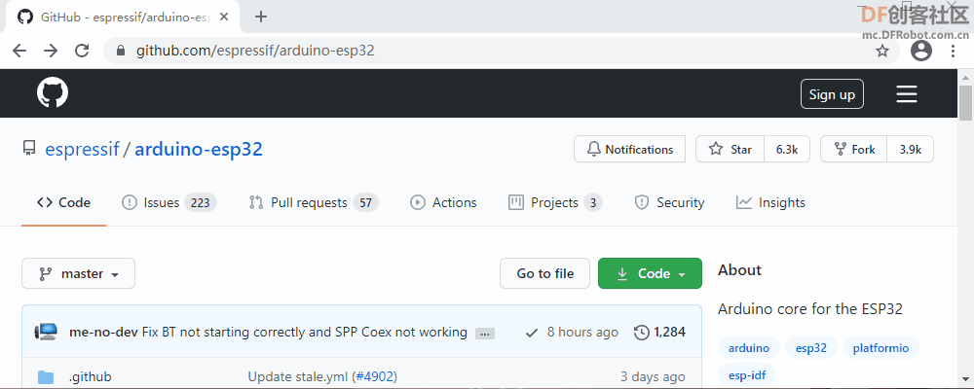This screenshot has height=389, width=974.
Task: Open the arduino-esp32 repository link
Action: [199, 149]
